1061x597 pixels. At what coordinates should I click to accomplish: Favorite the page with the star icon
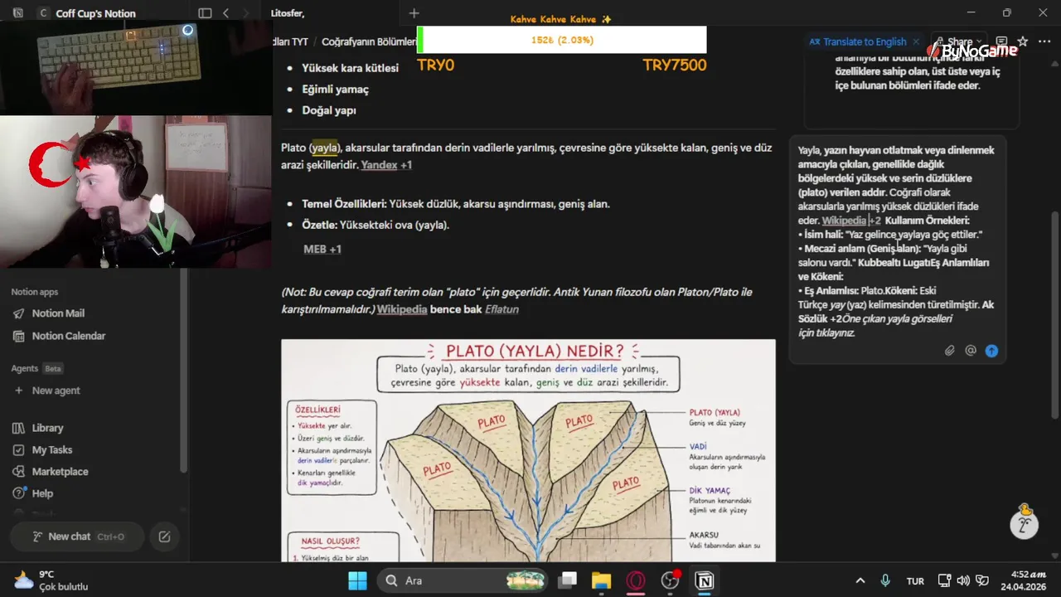pos(1022,41)
